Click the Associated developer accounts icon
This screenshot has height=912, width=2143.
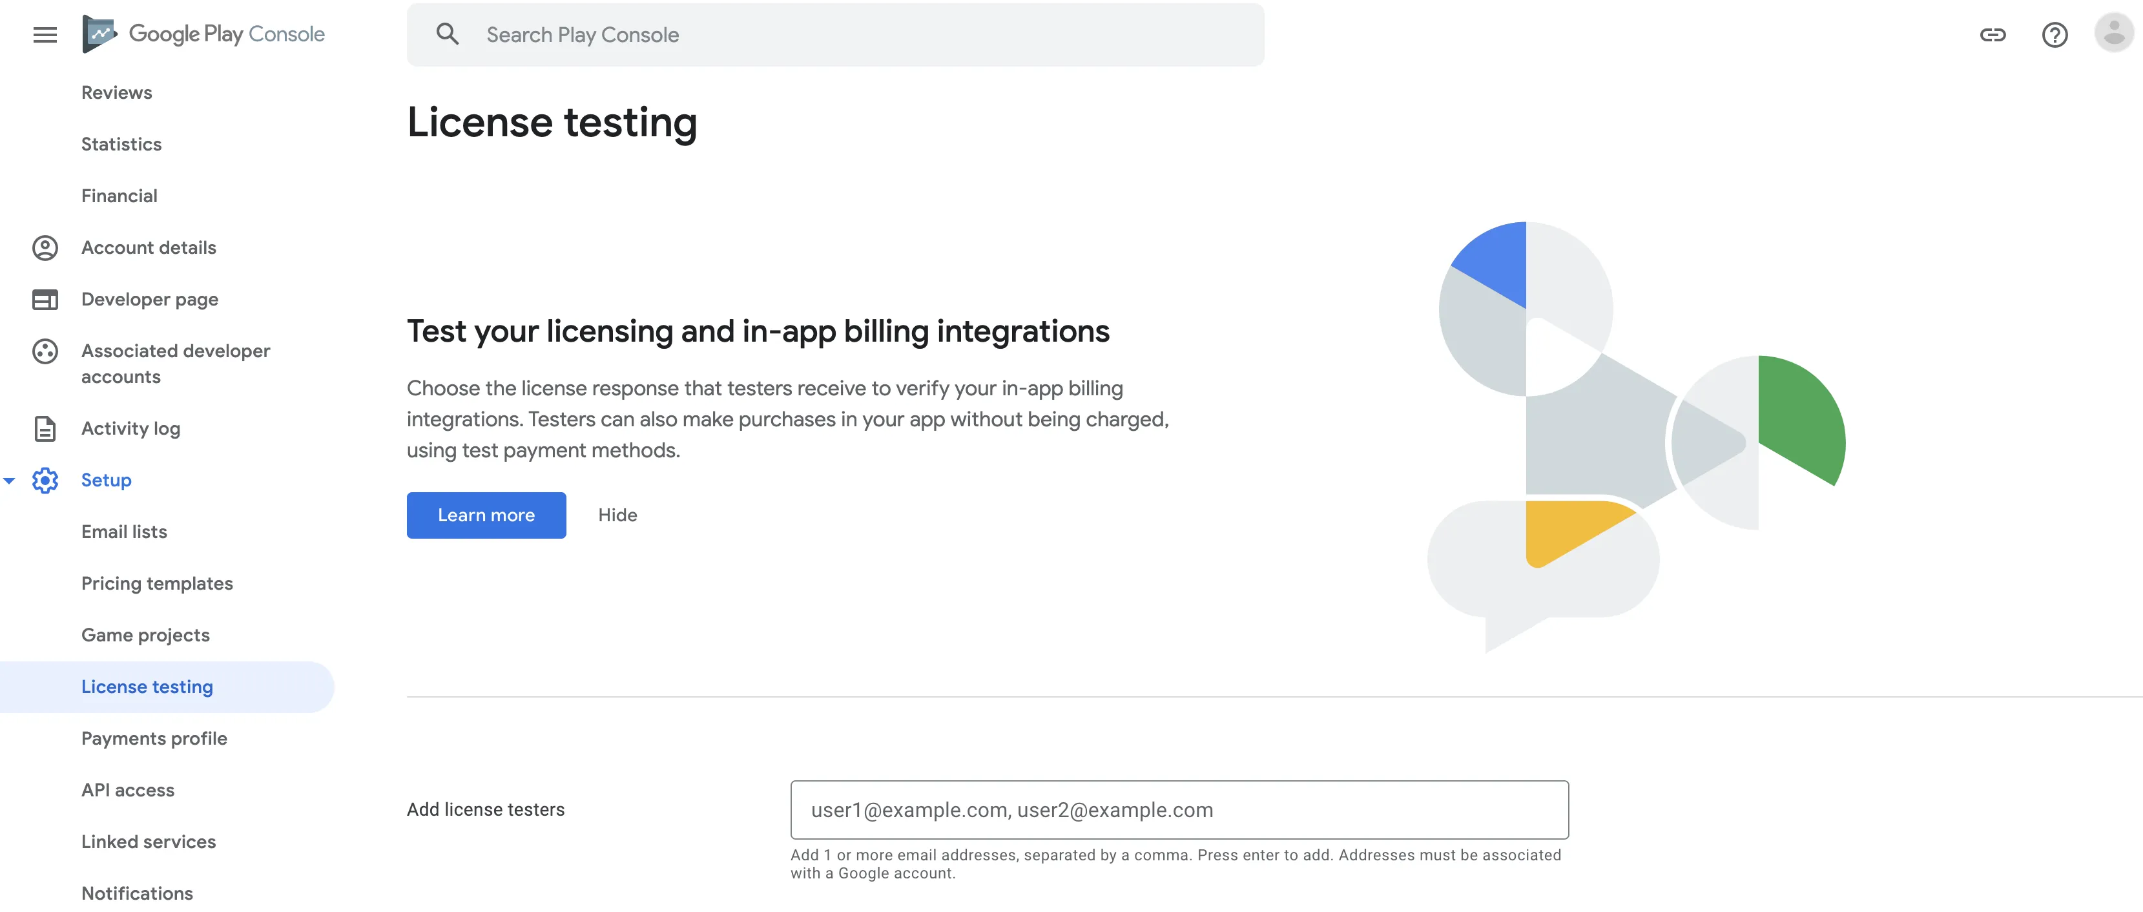[45, 351]
